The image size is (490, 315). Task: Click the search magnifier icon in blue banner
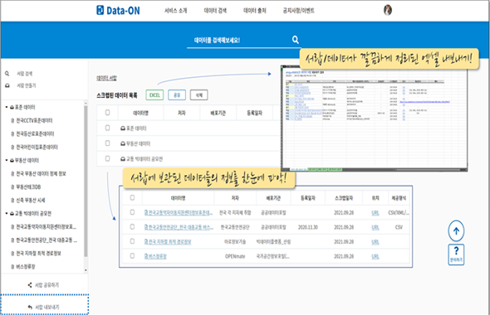coord(296,40)
